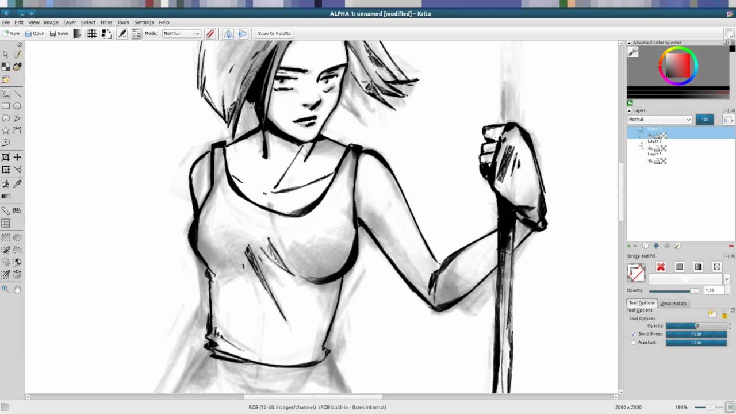Activate the Zoom tool in the toolbox
Image resolution: width=736 pixels, height=414 pixels.
coord(6,289)
